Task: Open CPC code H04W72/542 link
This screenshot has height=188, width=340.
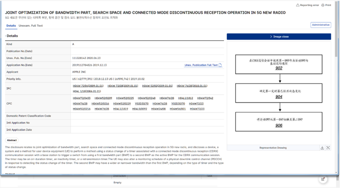Action: pos(205,98)
